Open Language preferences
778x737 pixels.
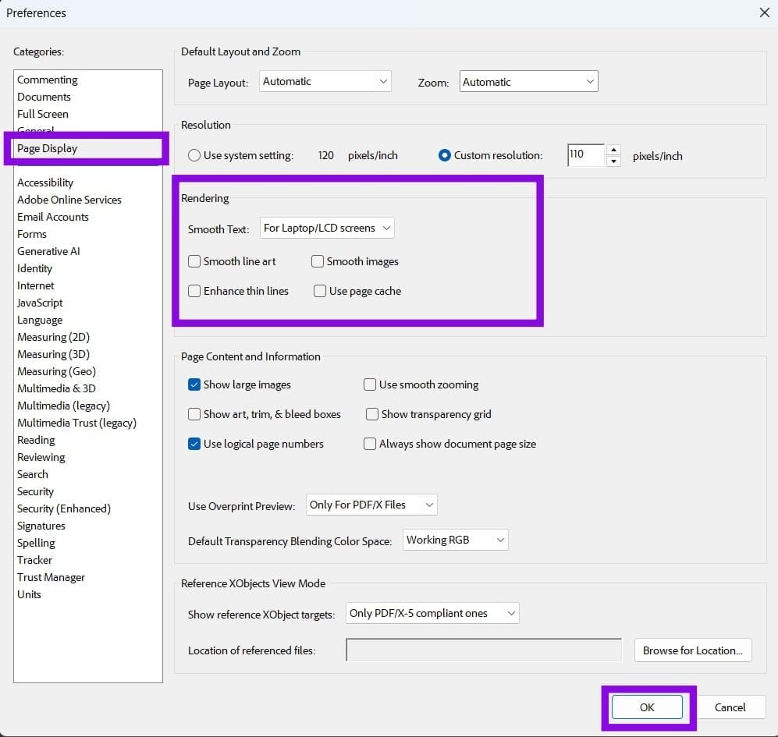click(x=40, y=320)
